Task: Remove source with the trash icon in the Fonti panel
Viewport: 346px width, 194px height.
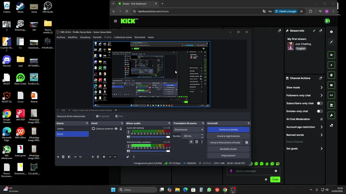Action: (x=98, y=157)
